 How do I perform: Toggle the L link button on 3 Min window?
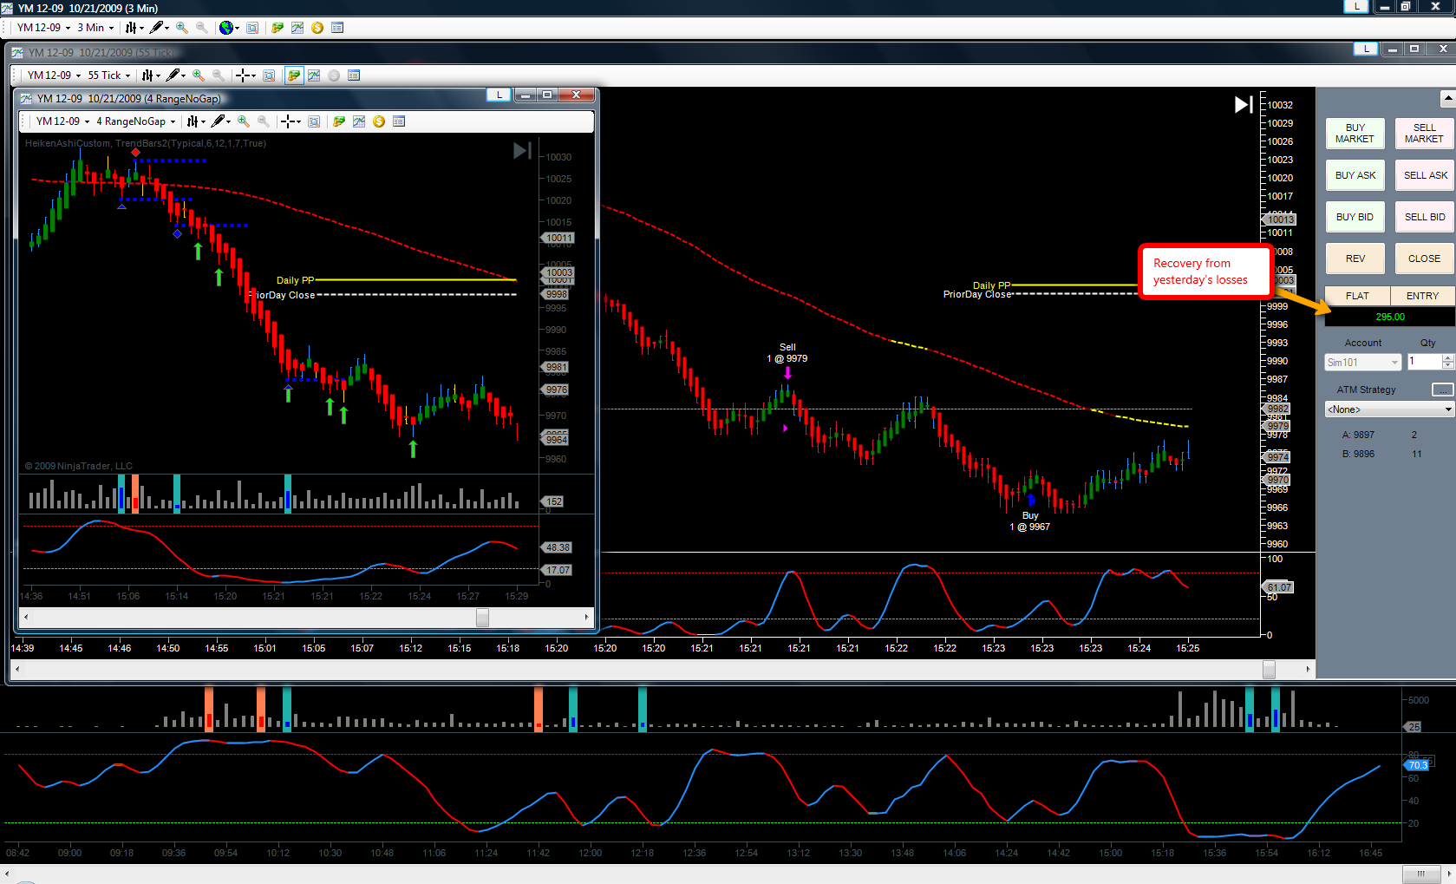click(x=1356, y=6)
